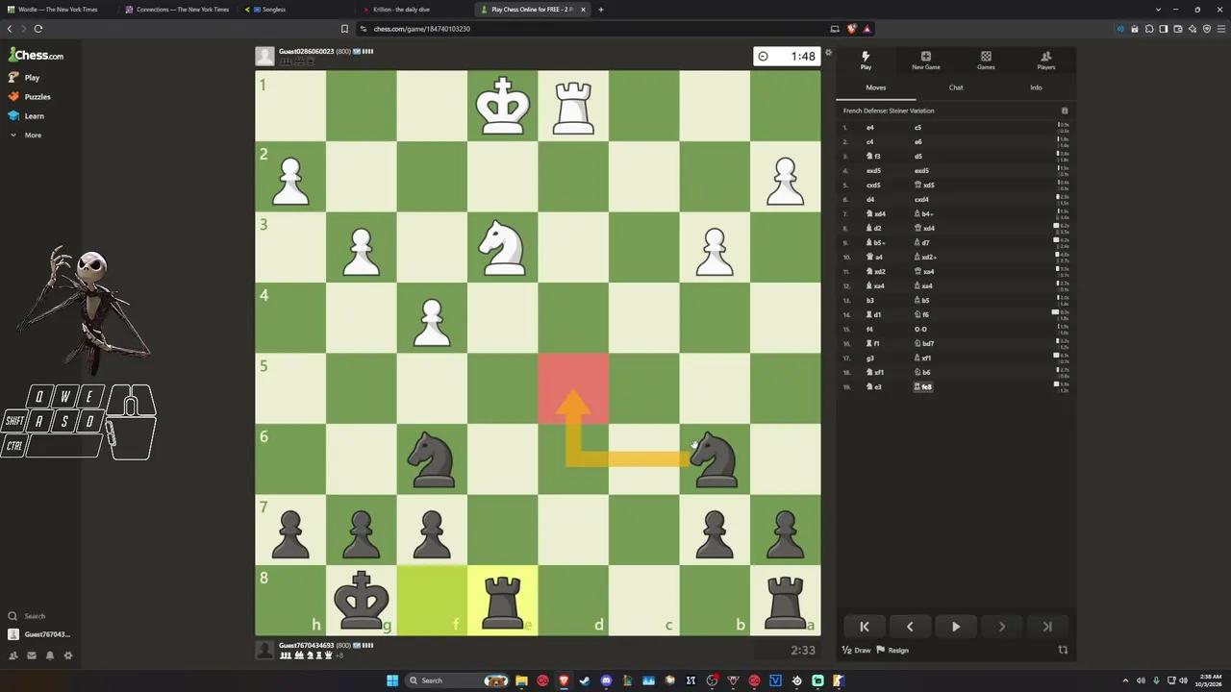Open the Windows Start menu
The width and height of the screenshot is (1231, 692).
(x=392, y=680)
